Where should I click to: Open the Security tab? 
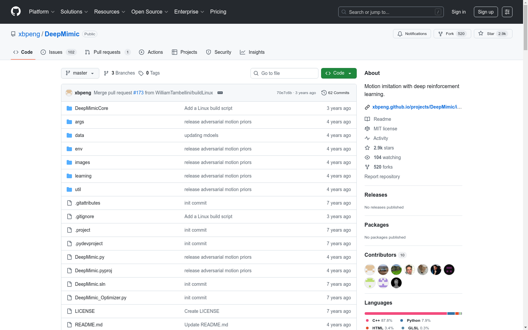[x=219, y=52]
